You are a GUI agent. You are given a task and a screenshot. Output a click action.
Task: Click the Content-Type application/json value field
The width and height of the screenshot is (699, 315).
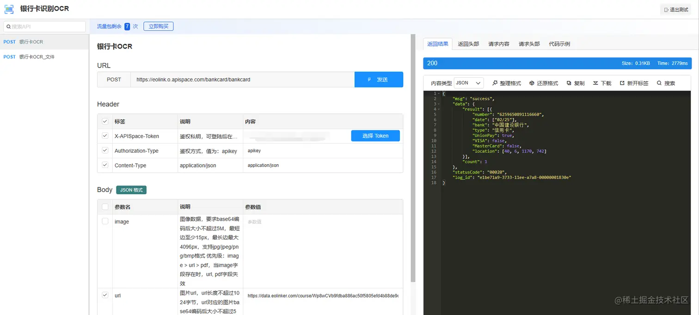pyautogui.click(x=323, y=165)
